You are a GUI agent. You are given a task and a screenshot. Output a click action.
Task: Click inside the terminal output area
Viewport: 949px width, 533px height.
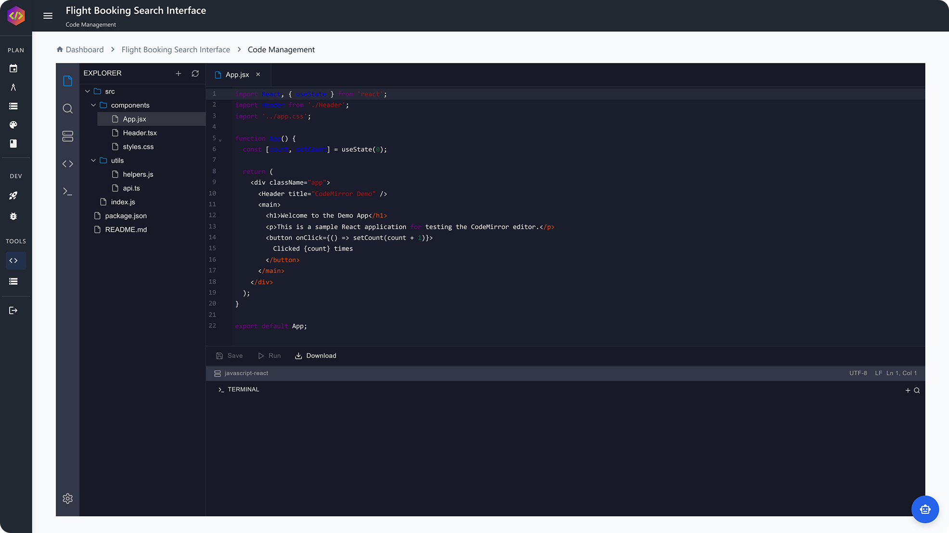coord(565,457)
